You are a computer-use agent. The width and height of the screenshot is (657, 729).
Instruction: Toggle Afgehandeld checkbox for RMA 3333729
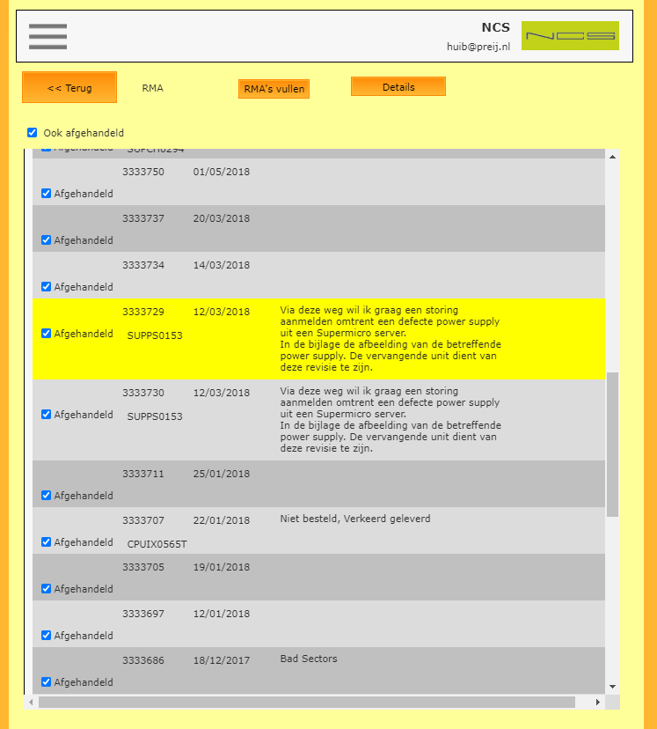tap(46, 334)
